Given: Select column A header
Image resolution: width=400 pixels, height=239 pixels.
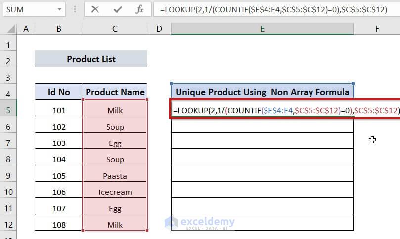Looking at the screenshot, I should coord(26,29).
